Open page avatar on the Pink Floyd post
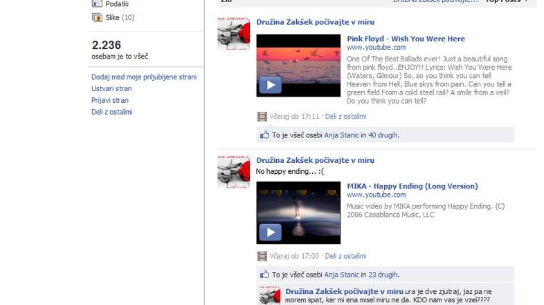The height and width of the screenshot is (305, 544). click(x=233, y=33)
